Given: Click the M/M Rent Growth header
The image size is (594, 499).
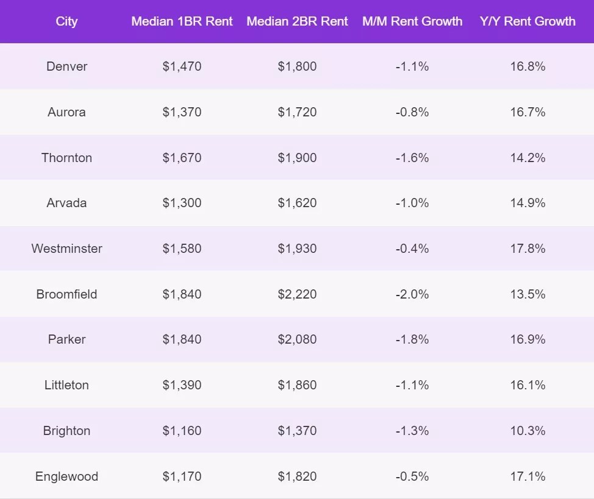Looking at the screenshot, I should click(412, 21).
